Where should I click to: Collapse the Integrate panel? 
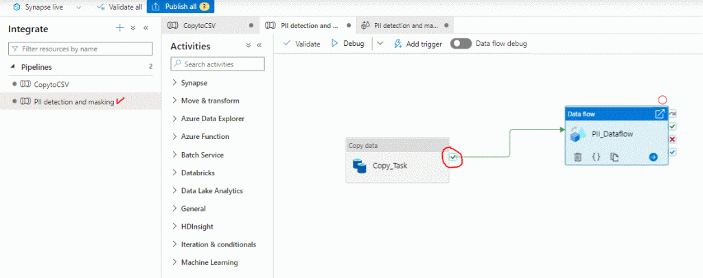click(146, 28)
